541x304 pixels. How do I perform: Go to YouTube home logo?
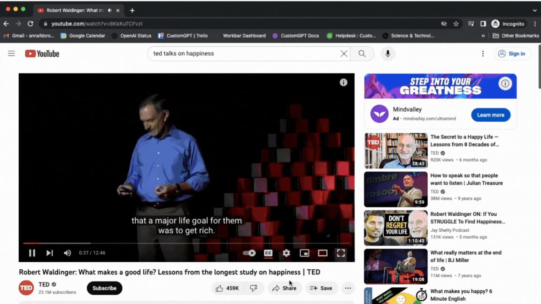pos(42,54)
